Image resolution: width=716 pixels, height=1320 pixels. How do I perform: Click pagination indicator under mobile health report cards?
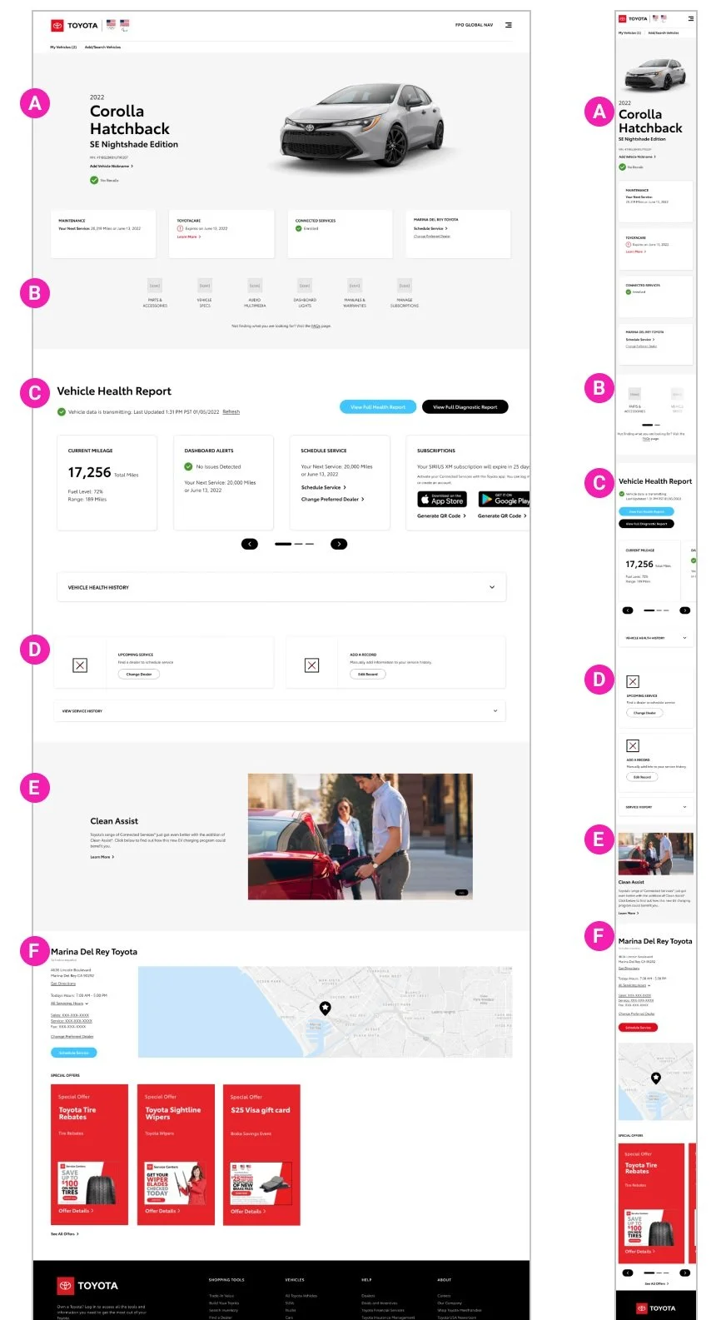[656, 610]
